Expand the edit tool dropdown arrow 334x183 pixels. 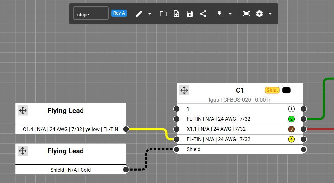pos(150,14)
